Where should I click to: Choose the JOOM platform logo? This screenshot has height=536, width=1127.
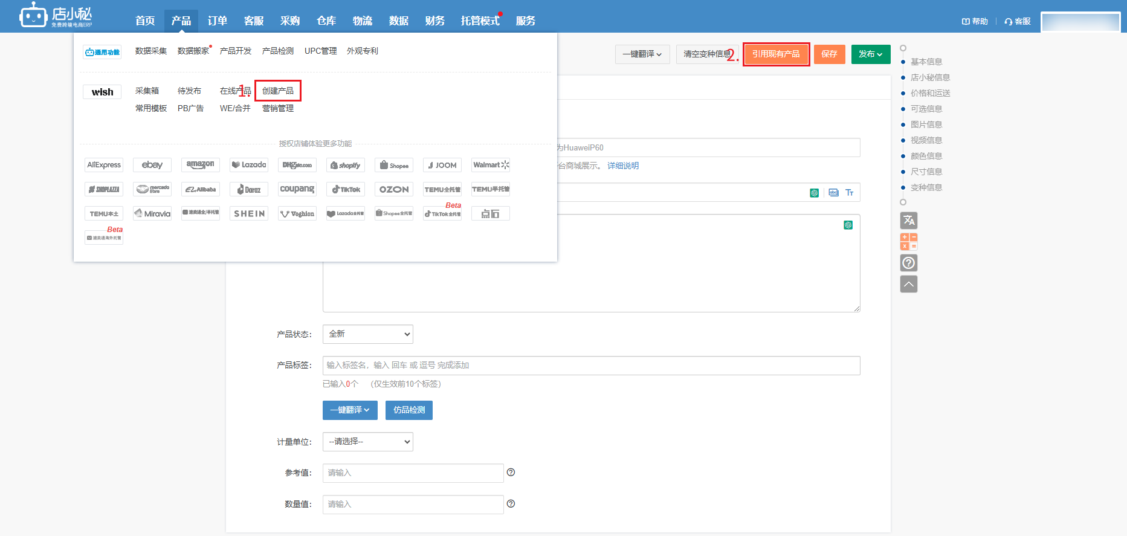[442, 165]
